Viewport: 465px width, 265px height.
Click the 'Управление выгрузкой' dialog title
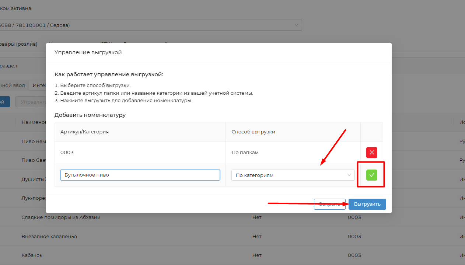coord(88,52)
